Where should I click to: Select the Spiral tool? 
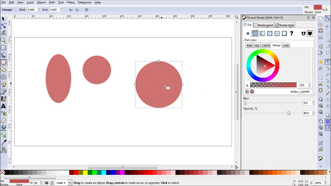[3, 77]
